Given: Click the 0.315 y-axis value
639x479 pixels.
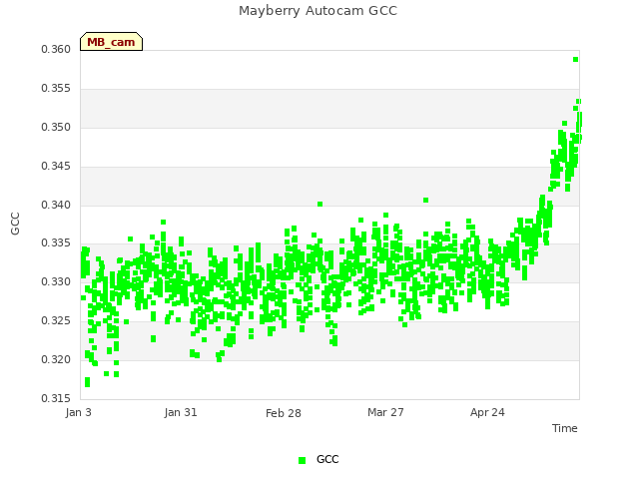Looking at the screenshot, I should click(56, 398).
